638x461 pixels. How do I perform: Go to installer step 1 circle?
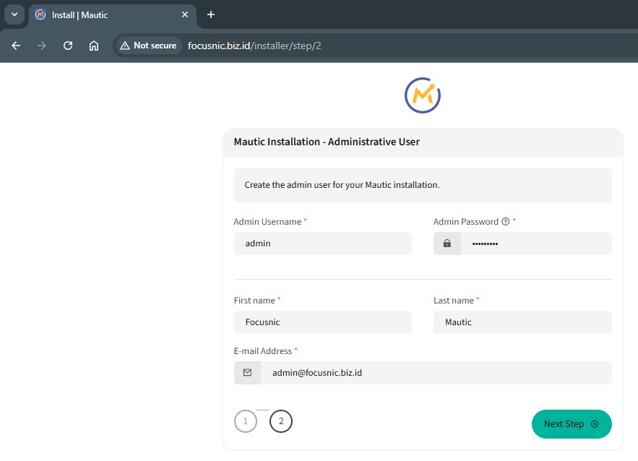tap(246, 421)
